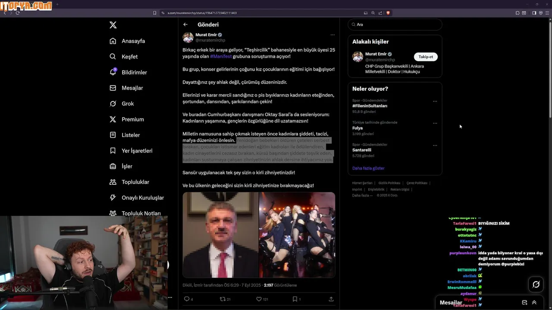
Task: Click the X logo in the sidebar
Action: pos(113,25)
